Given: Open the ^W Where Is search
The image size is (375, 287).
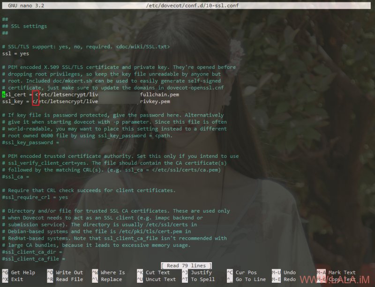Looking at the screenshot, I should pyautogui.click(x=108, y=272).
